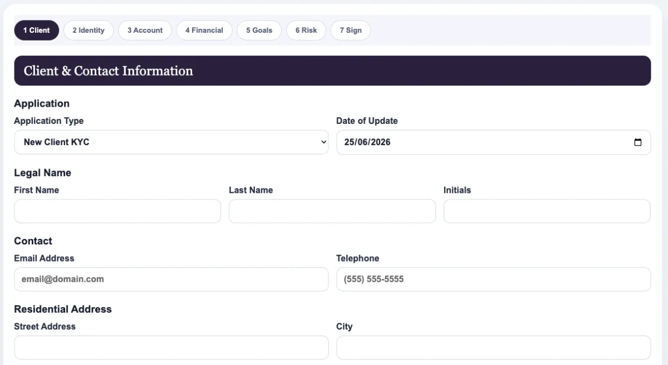Click the Residential Address heading
Image resolution: width=668 pixels, height=365 pixels.
coord(63,309)
